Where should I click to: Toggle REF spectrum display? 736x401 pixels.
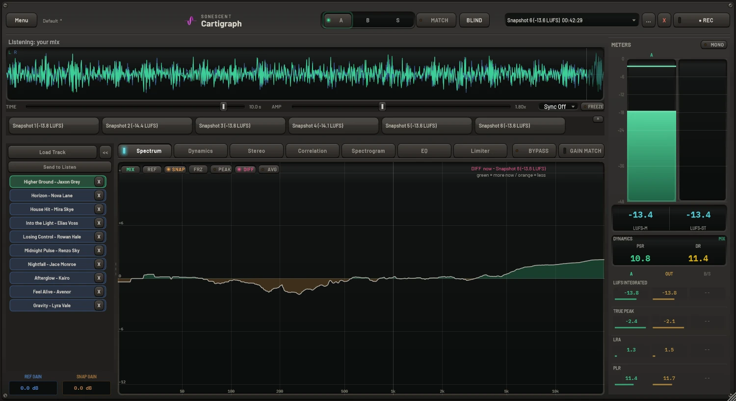click(152, 169)
